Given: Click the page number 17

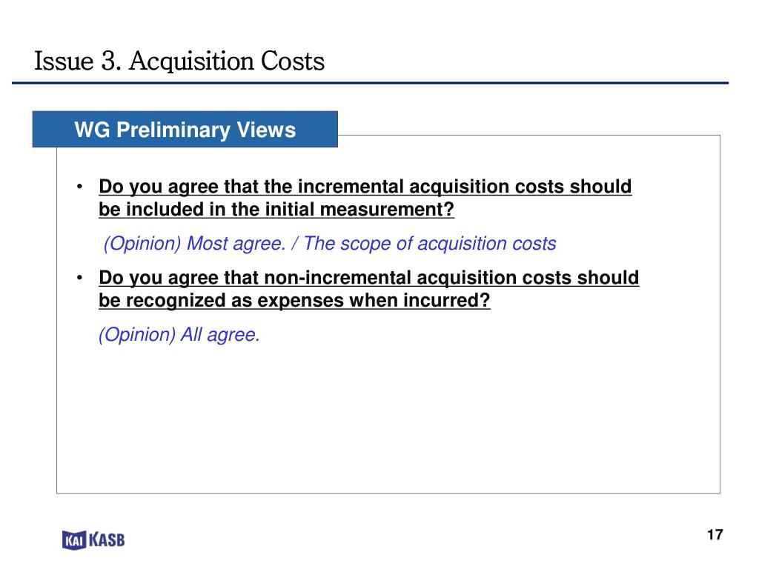Looking at the screenshot, I should click(x=715, y=535).
